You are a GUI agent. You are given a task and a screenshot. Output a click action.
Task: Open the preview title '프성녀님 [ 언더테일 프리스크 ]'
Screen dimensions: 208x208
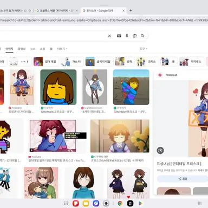coord(179,164)
